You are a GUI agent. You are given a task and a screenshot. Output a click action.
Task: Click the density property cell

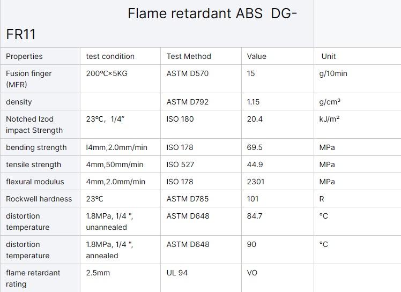coord(19,102)
